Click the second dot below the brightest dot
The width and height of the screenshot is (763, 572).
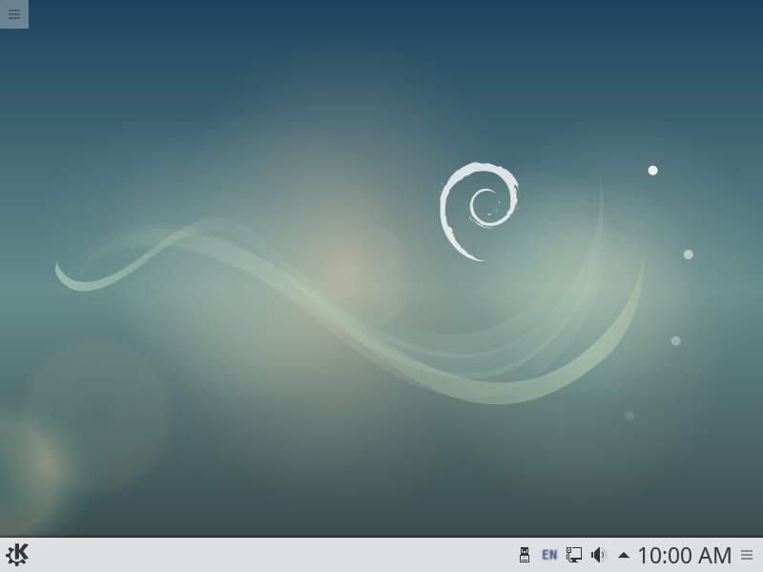tap(688, 255)
